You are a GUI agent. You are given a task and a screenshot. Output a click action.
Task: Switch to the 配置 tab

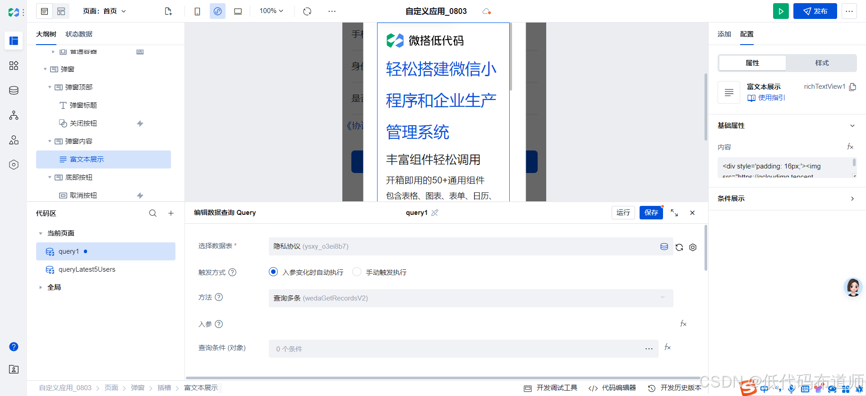747,34
